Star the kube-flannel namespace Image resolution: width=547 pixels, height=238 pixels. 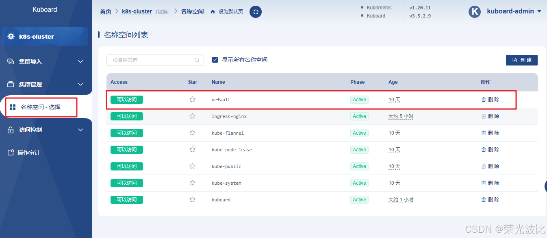coord(193,133)
